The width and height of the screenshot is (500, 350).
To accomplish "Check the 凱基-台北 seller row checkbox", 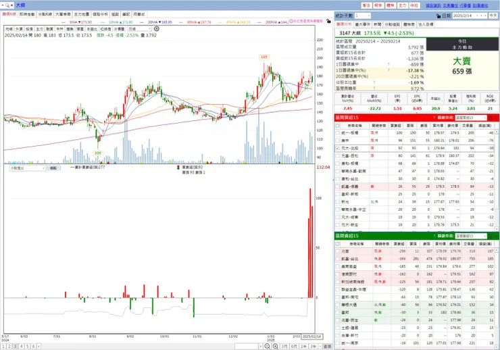I will [337, 259].
